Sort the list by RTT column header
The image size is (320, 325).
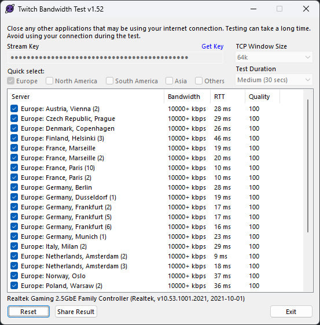228,97
